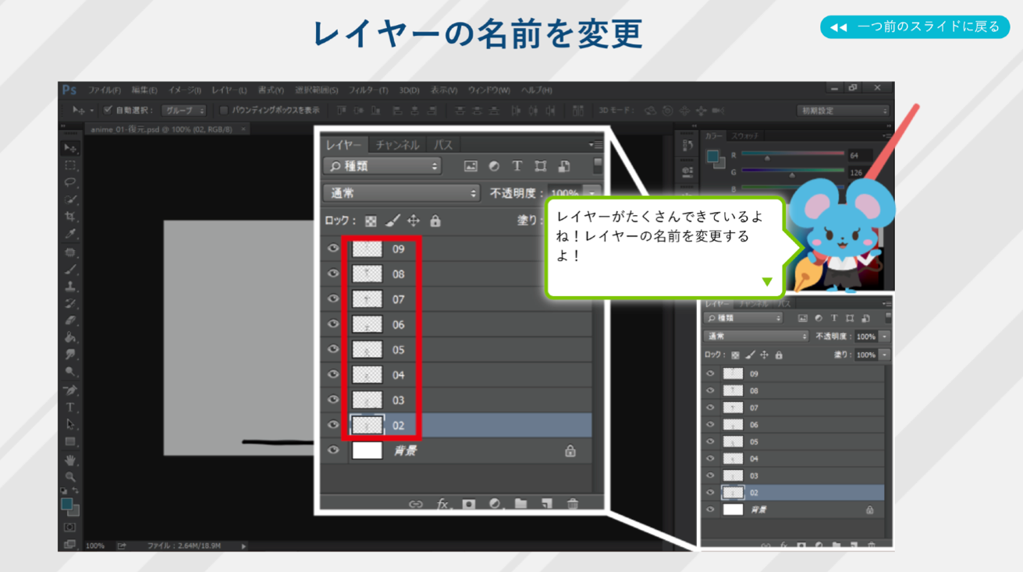
Task: Select the Eraser tool
Action: click(70, 320)
